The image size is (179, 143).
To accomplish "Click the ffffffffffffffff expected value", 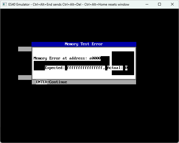I will tap(85, 68).
